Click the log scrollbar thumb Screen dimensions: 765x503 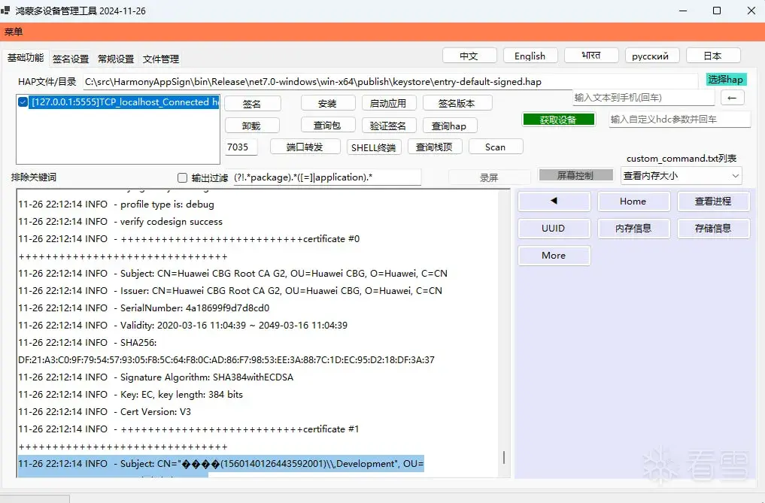pyautogui.click(x=504, y=457)
